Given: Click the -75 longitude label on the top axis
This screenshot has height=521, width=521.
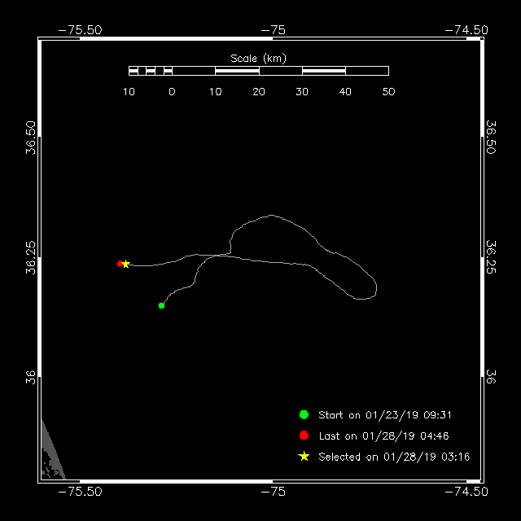Looking at the screenshot, I should click(278, 29).
